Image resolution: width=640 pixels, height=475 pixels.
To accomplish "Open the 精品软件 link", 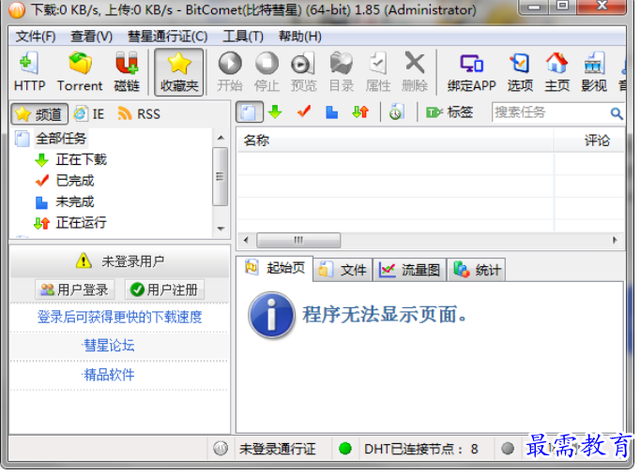I will click(x=109, y=376).
